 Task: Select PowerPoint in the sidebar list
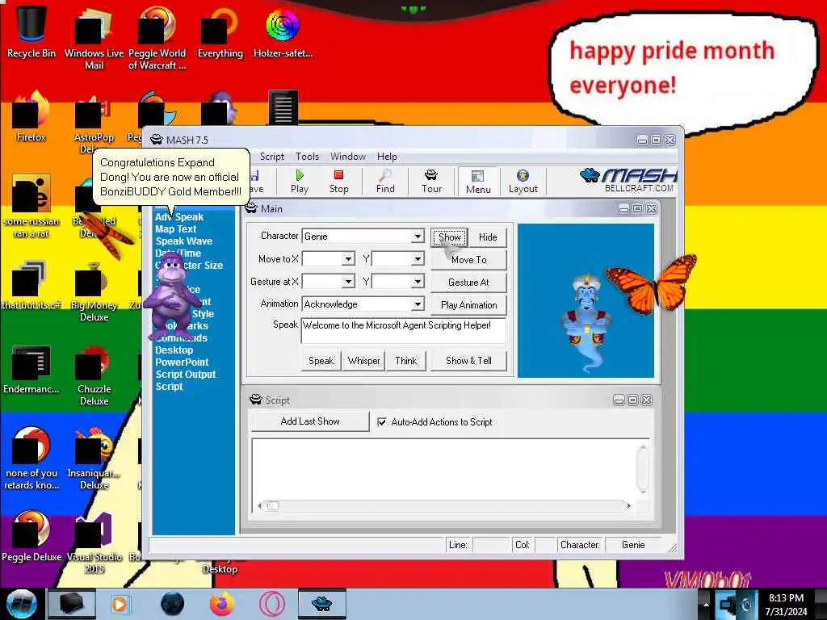click(182, 362)
